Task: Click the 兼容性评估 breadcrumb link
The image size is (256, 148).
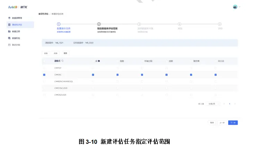Action: click(43, 14)
